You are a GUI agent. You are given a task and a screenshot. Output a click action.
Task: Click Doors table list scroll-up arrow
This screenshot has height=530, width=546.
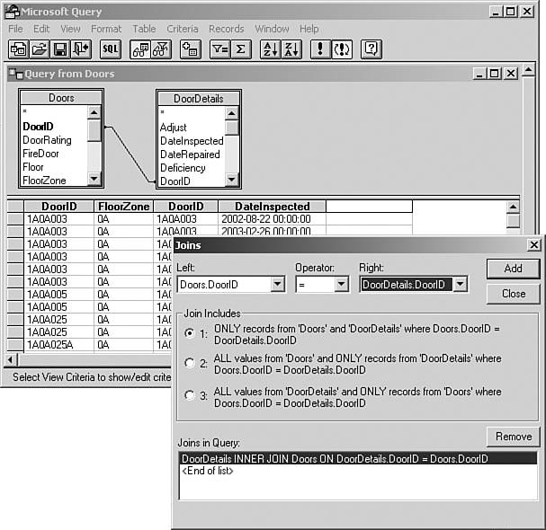pyautogui.click(x=94, y=112)
